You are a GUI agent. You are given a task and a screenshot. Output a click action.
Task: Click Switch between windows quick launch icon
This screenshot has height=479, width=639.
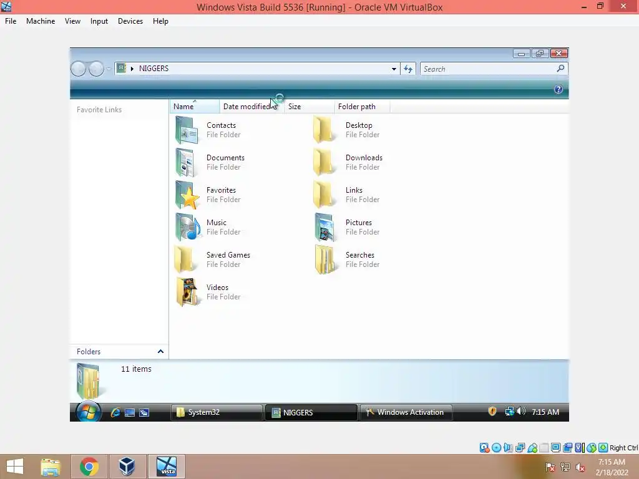click(144, 412)
